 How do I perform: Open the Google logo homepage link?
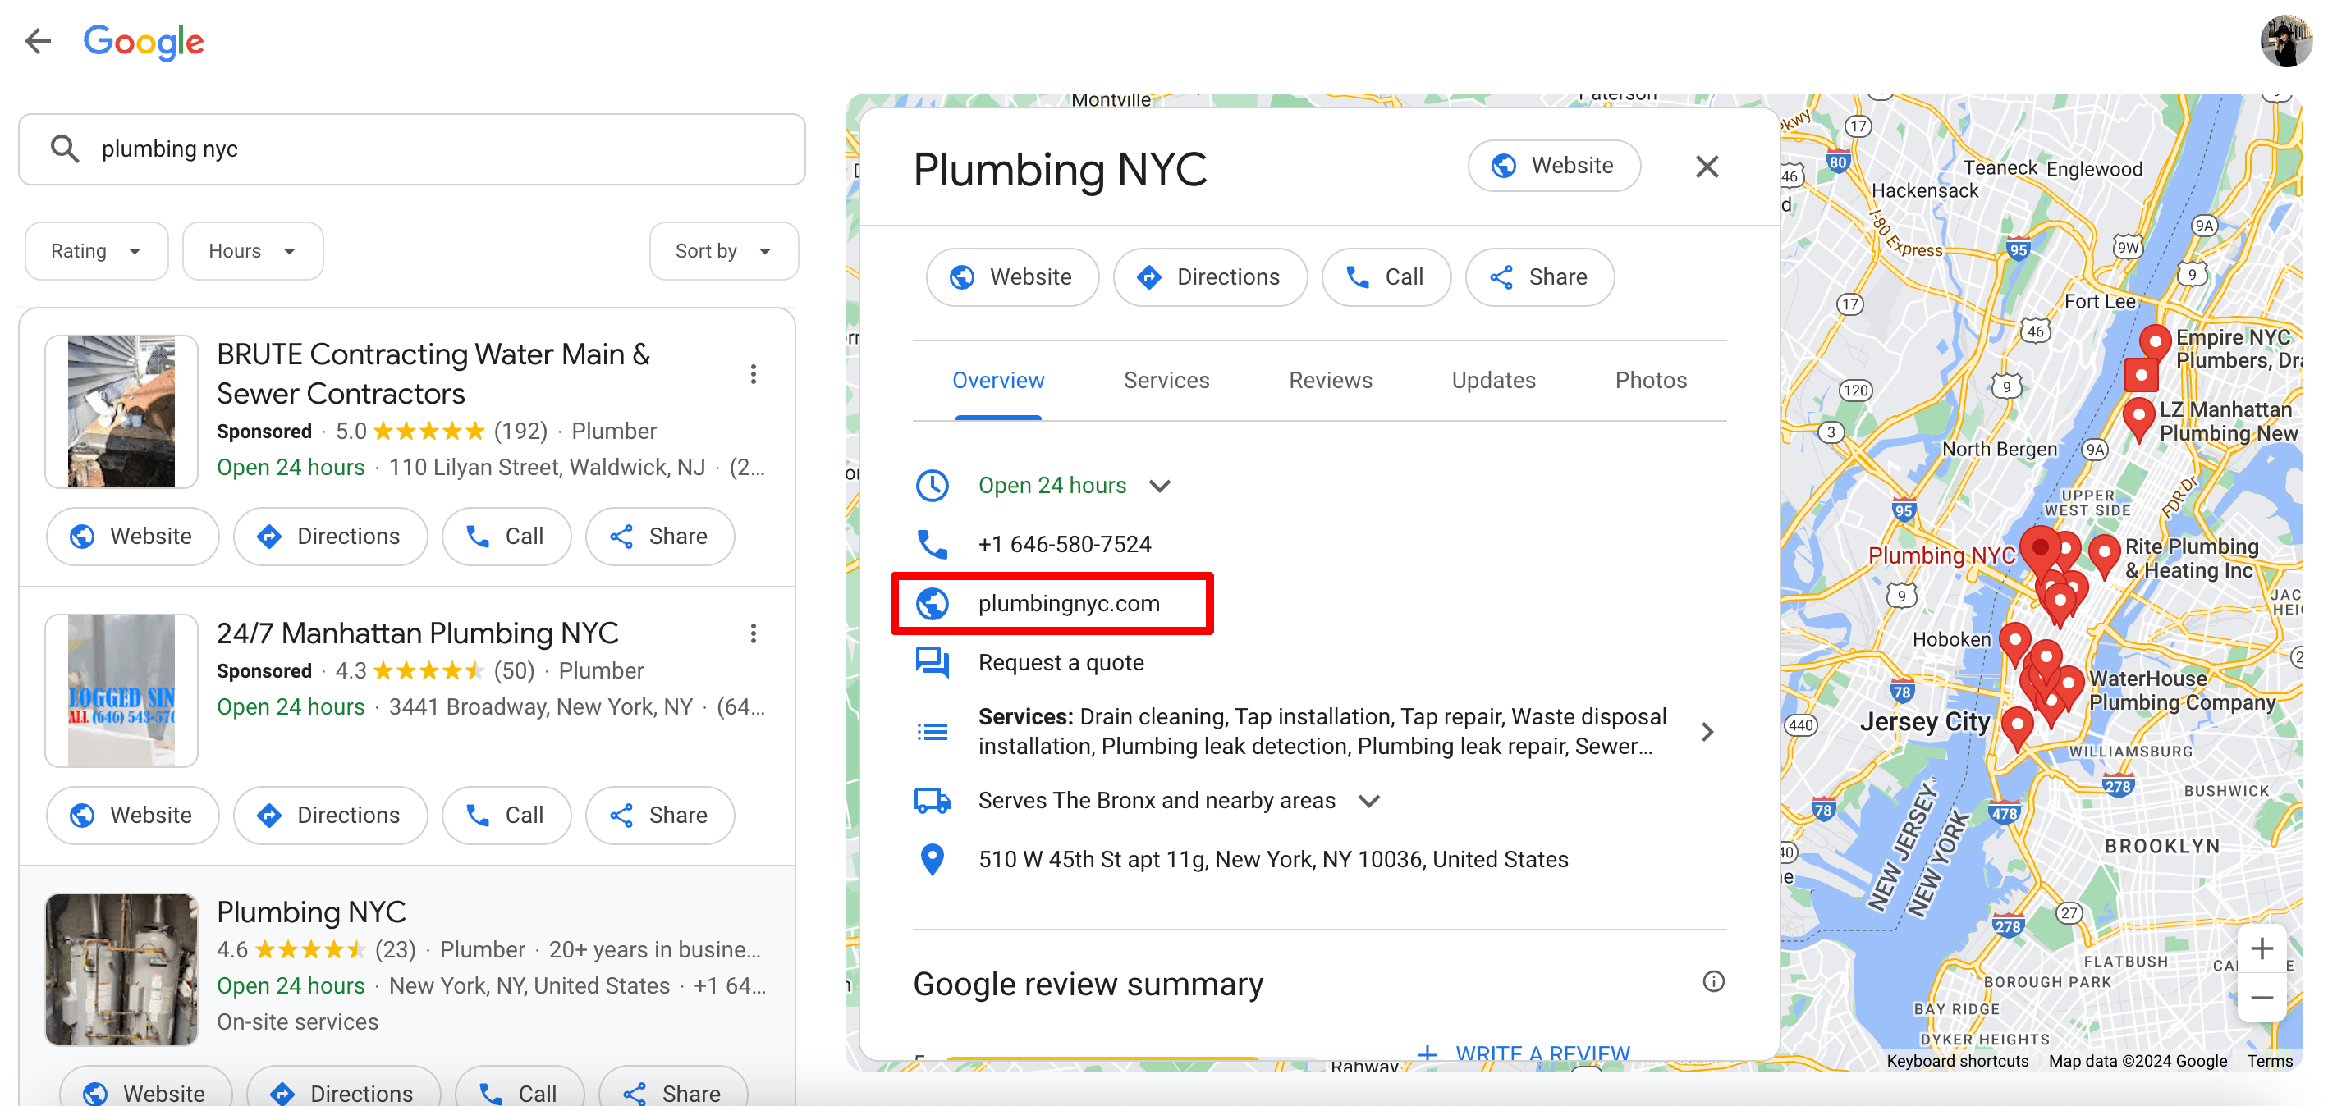(x=144, y=42)
